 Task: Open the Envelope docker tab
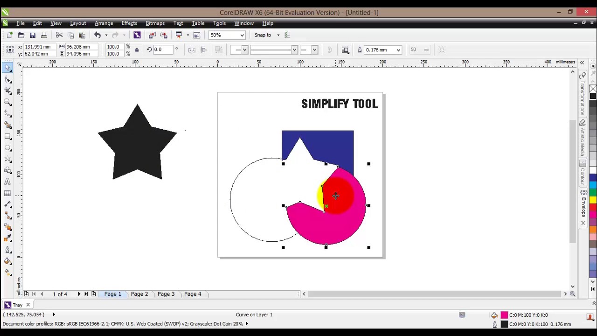[583, 207]
